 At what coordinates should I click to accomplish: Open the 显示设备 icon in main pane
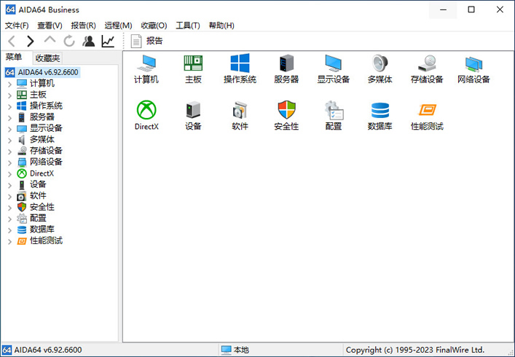333,68
